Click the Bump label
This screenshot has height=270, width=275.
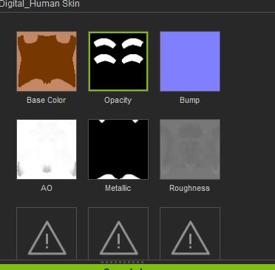pos(190,100)
